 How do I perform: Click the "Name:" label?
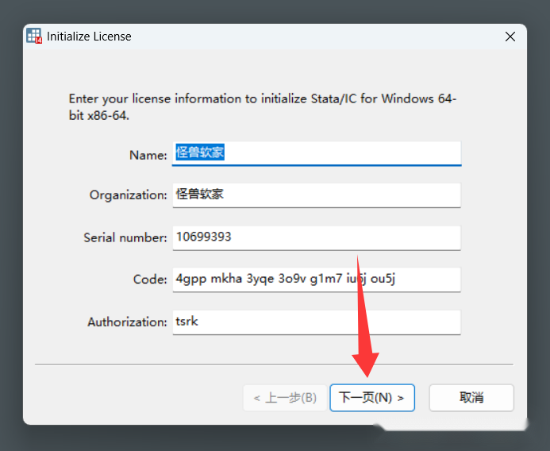[x=148, y=155]
